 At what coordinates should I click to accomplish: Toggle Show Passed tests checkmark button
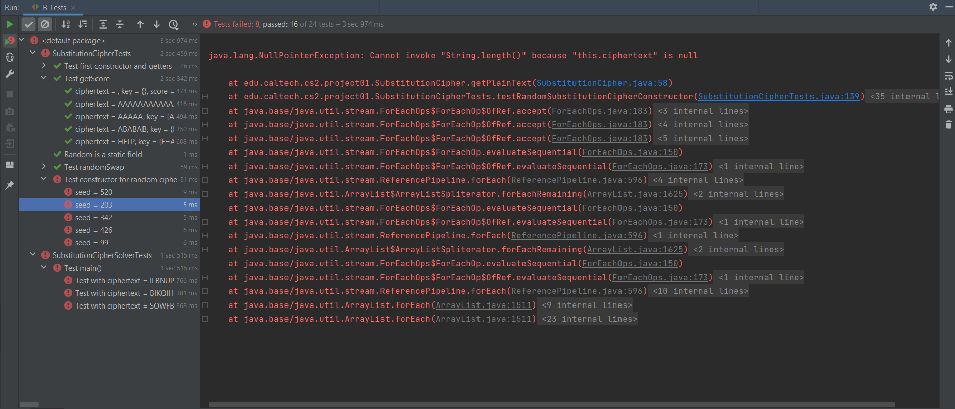[29, 24]
